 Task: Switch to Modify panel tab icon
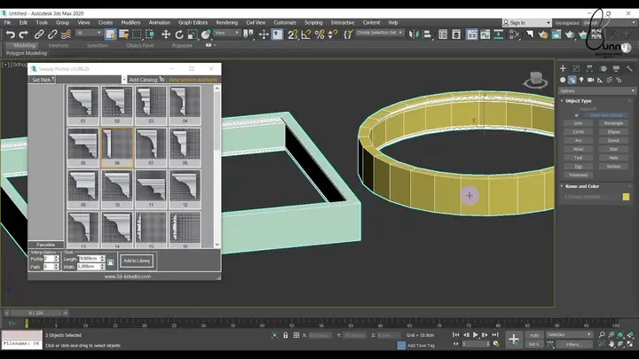576,68
